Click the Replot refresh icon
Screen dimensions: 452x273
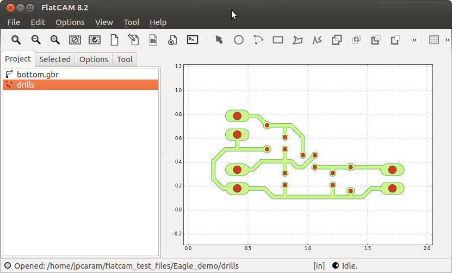point(95,40)
